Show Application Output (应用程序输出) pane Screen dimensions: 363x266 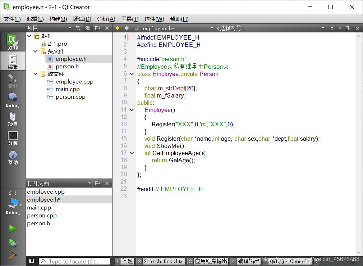208,261
